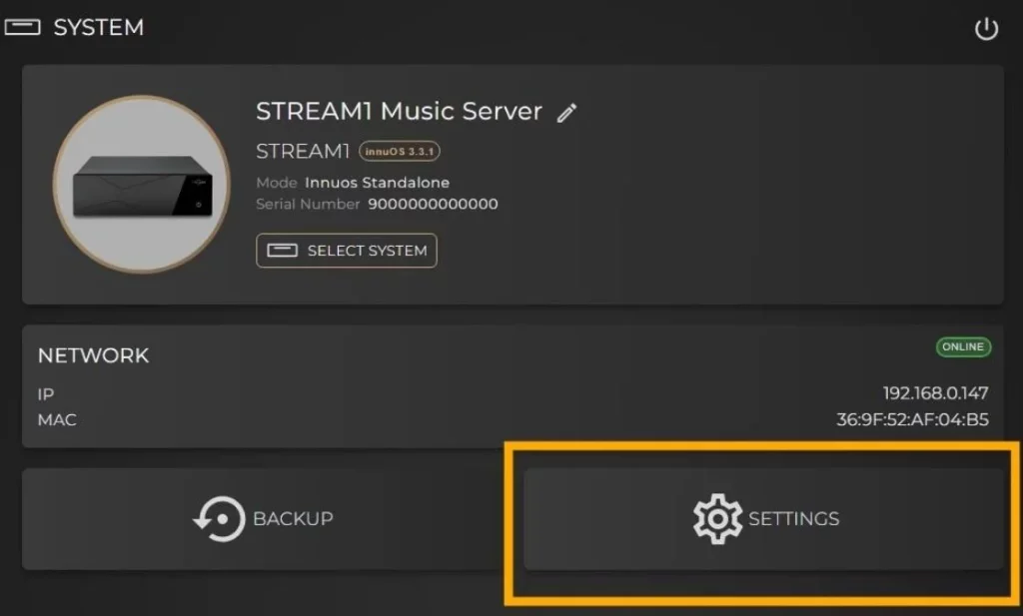This screenshot has height=616, width=1023.
Task: Select the STREAM1 Music Server name text
Action: coord(399,112)
